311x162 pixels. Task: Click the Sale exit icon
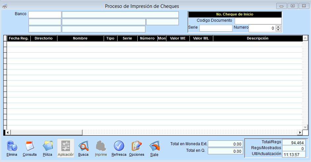tap(154, 146)
